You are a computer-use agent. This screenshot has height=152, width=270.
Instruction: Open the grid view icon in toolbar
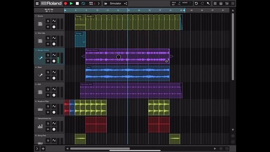coord(215,3)
